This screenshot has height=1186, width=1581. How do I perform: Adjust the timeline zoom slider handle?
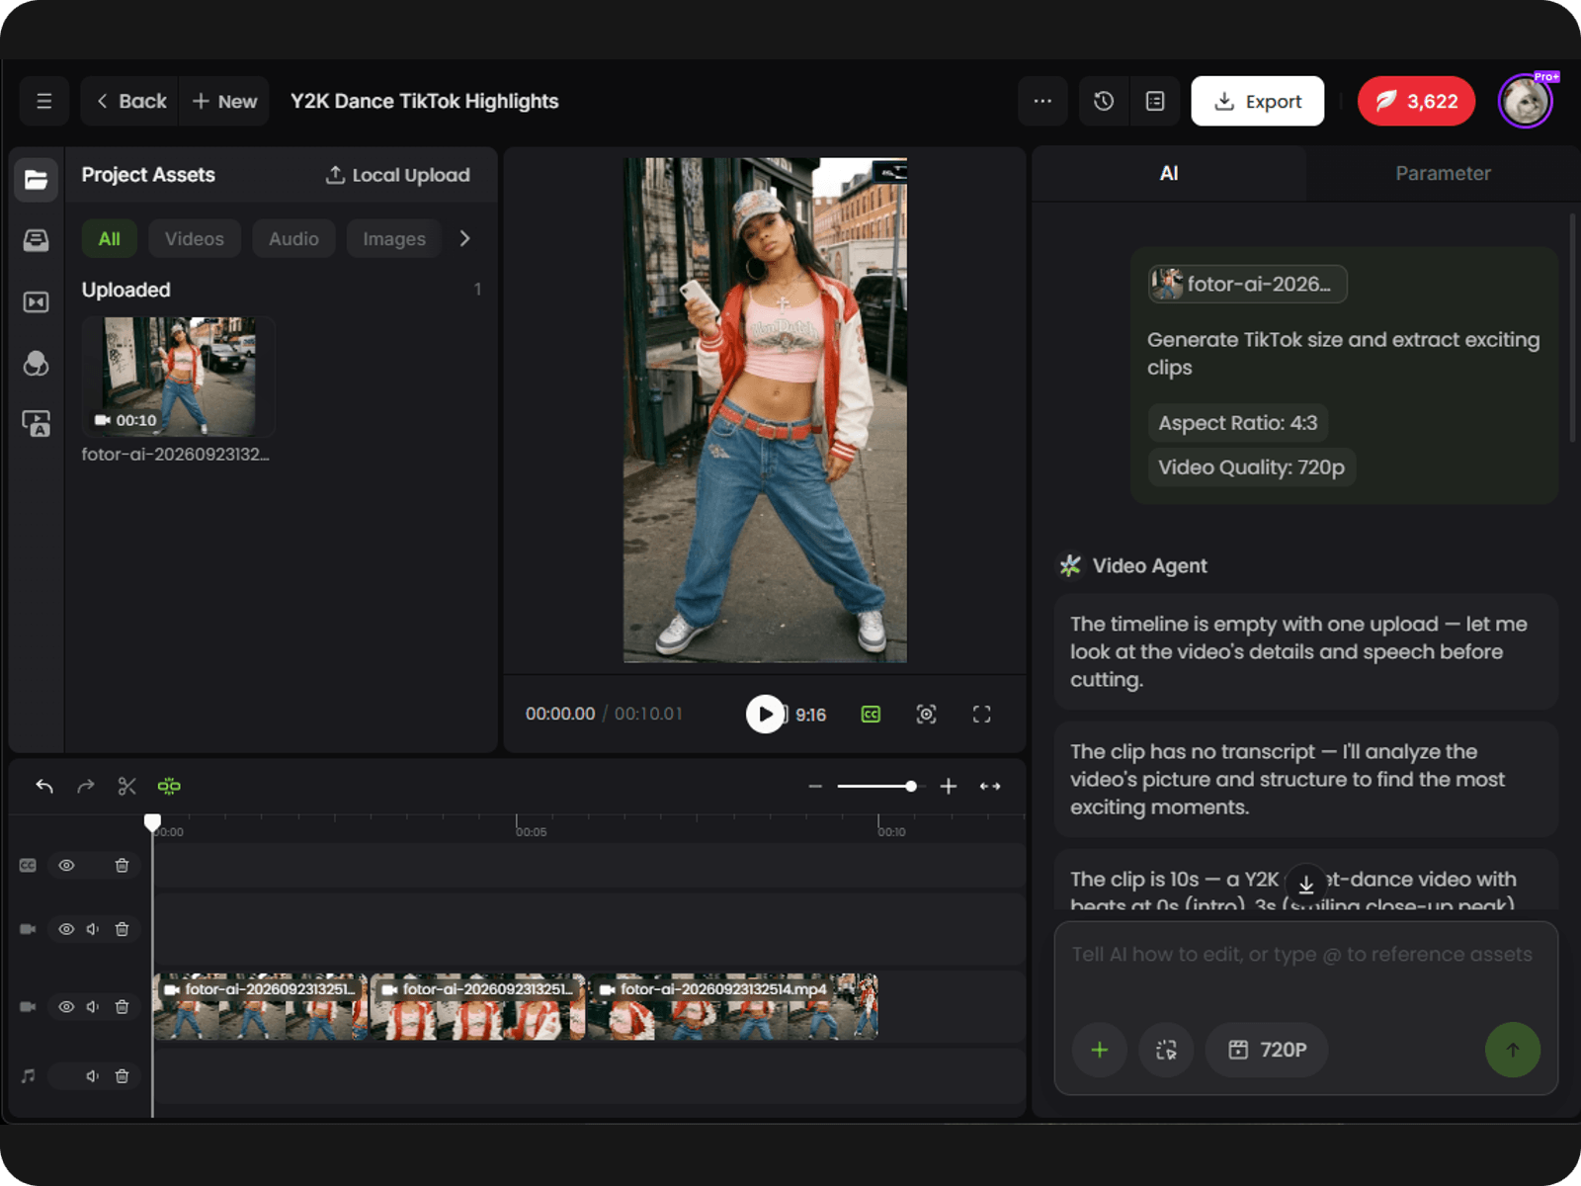(x=910, y=786)
